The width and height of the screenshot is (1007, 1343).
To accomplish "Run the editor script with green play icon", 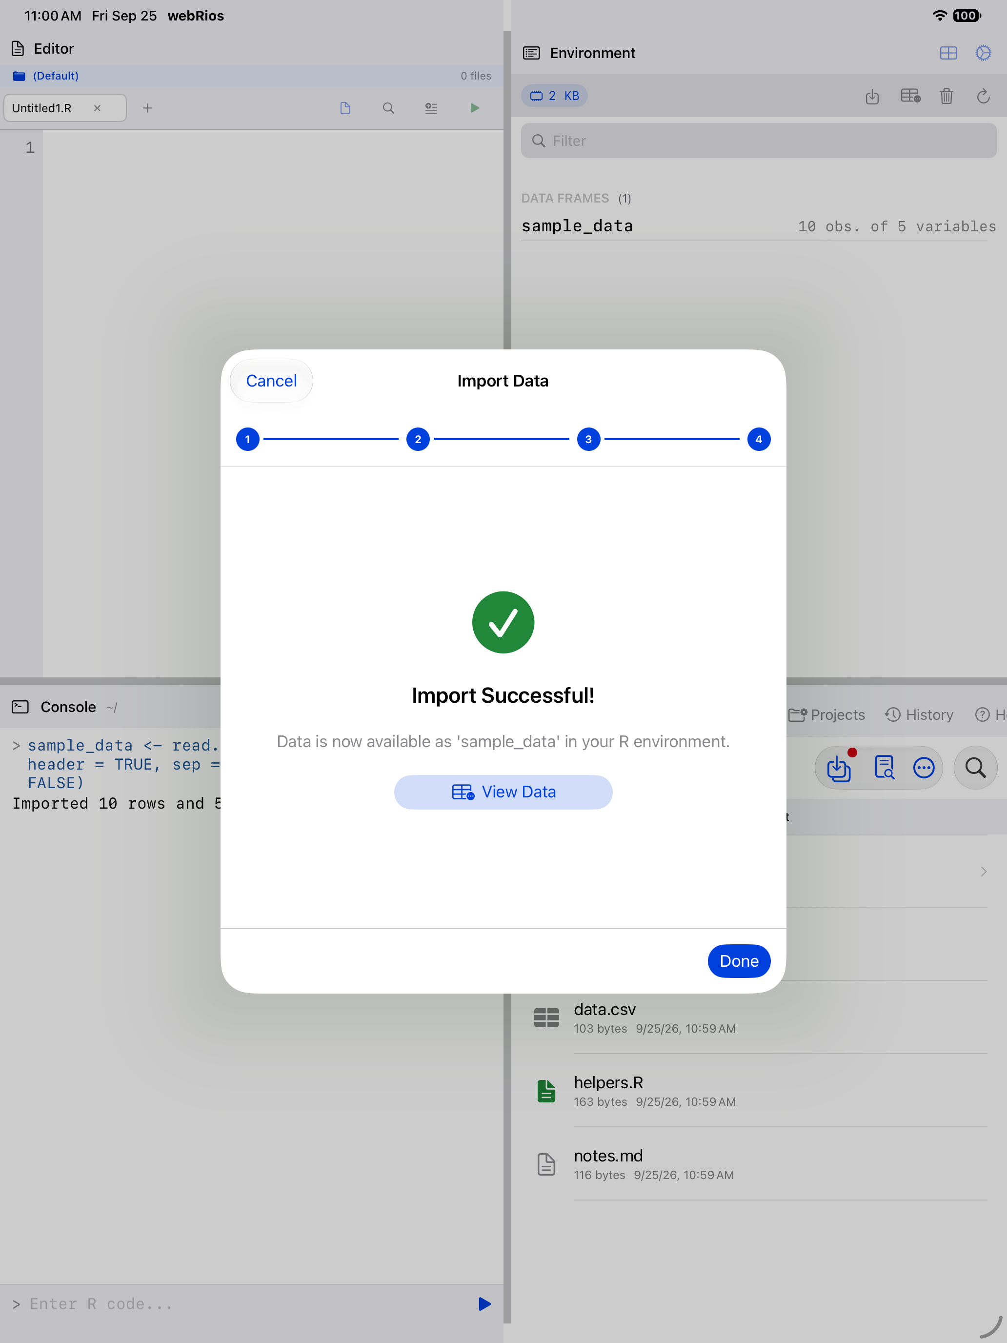I will click(475, 108).
